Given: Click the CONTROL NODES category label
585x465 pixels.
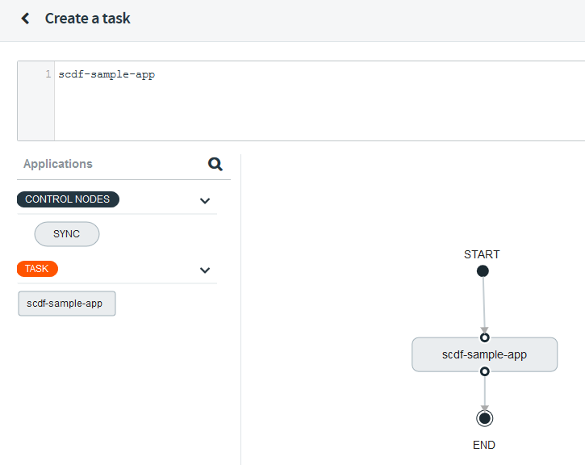Looking at the screenshot, I should [x=68, y=199].
